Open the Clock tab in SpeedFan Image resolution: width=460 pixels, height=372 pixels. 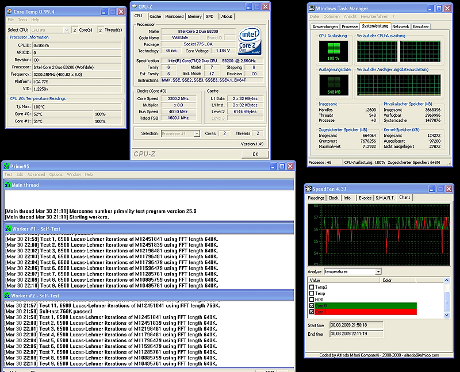tap(333, 198)
